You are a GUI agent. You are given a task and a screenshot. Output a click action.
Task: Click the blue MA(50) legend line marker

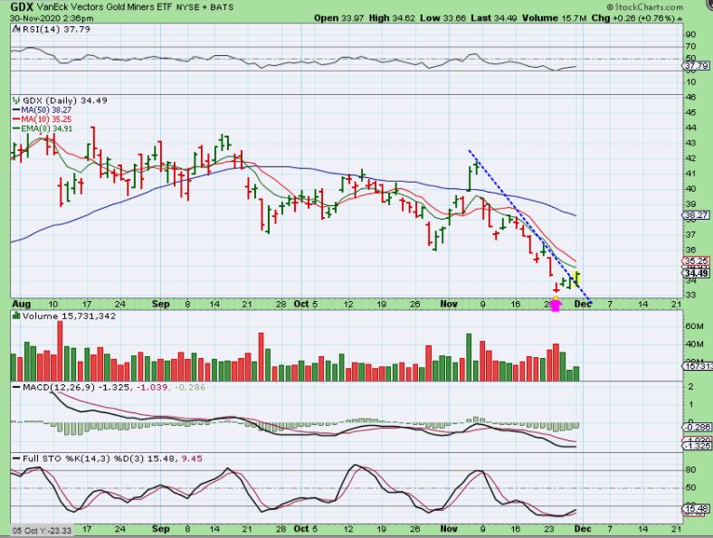click(16, 110)
